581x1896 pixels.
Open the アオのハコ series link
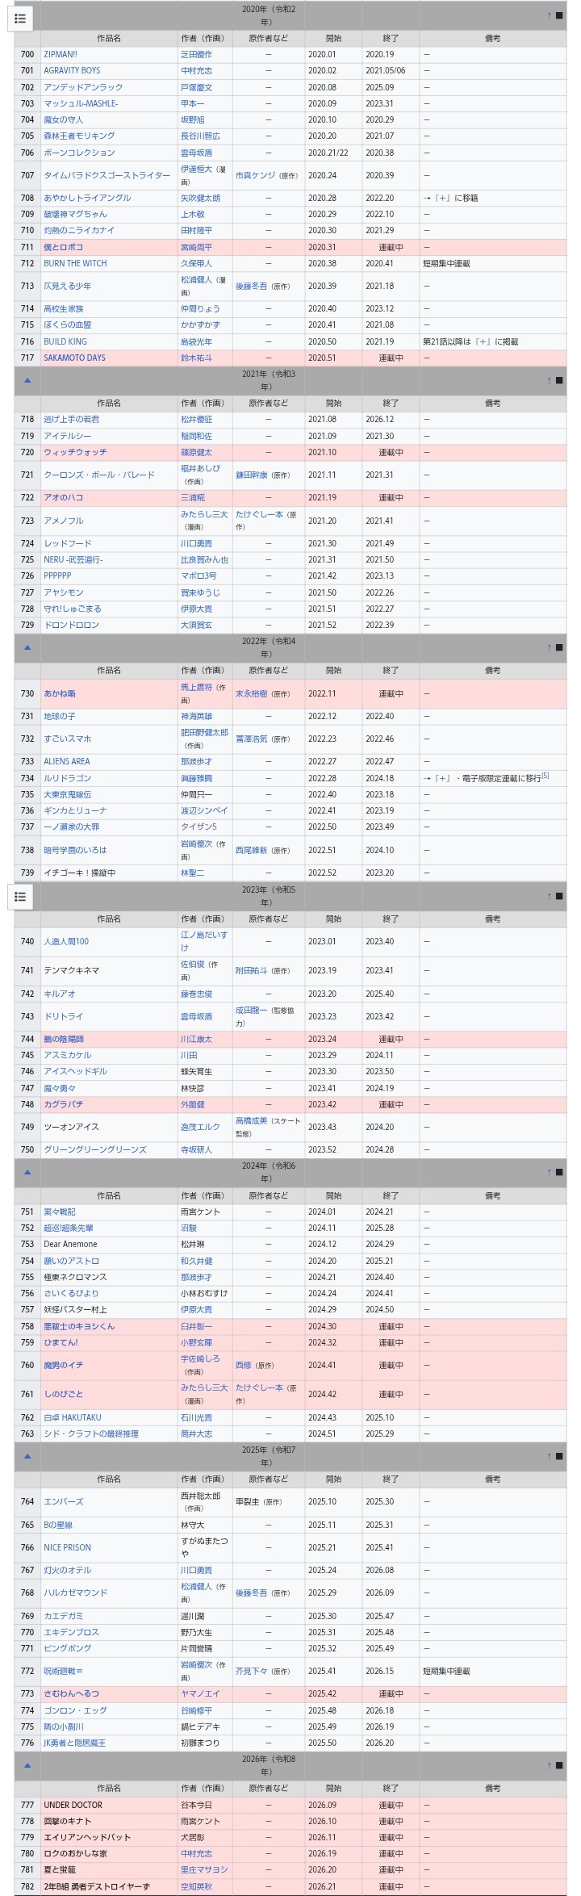pyautogui.click(x=63, y=497)
